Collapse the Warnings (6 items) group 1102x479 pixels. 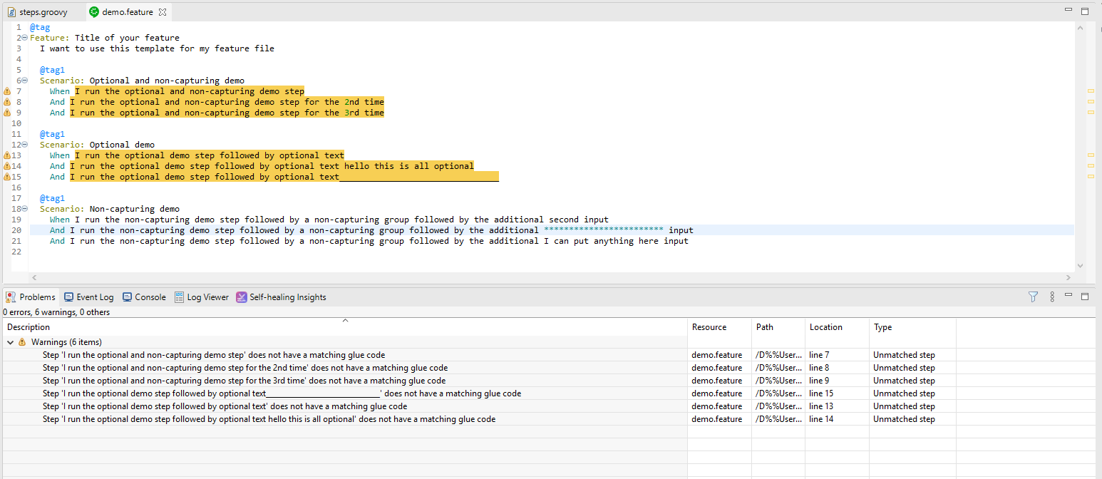(x=10, y=341)
